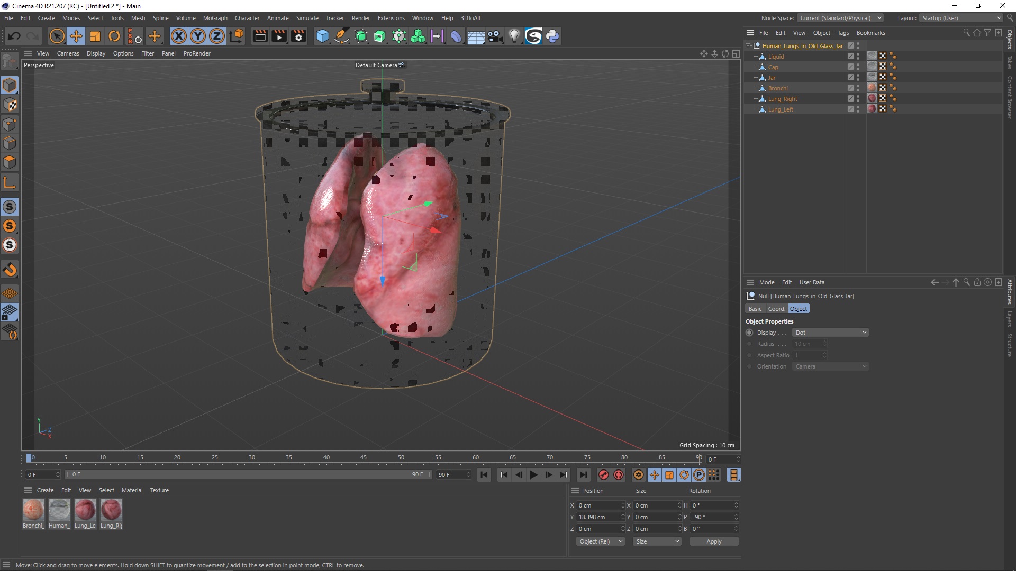The image size is (1016, 571).
Task: Select the Bronchi material thumbnail
Action: tap(33, 510)
